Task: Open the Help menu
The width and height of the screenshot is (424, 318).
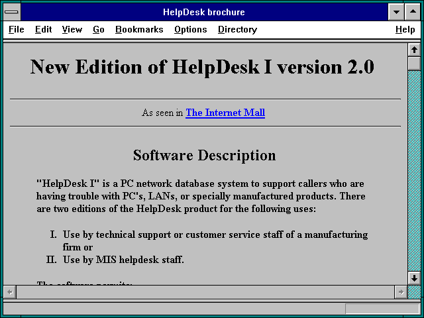Action: [405, 29]
